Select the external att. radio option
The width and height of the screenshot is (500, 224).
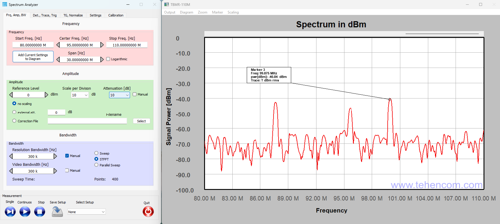(14, 112)
